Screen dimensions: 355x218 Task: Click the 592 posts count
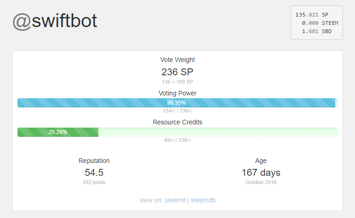point(94,182)
